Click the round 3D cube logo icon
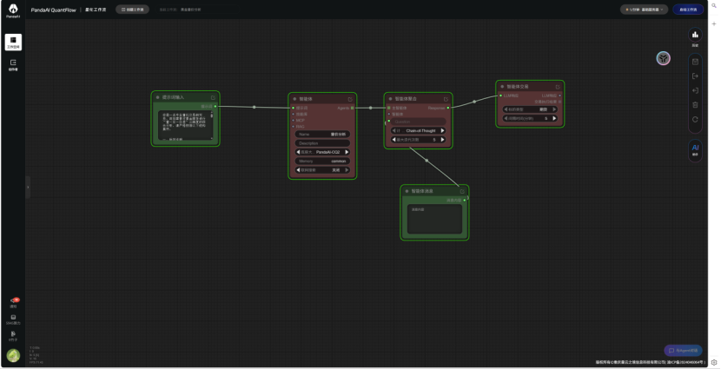Screen dimensions: 721x369 [x=663, y=58]
